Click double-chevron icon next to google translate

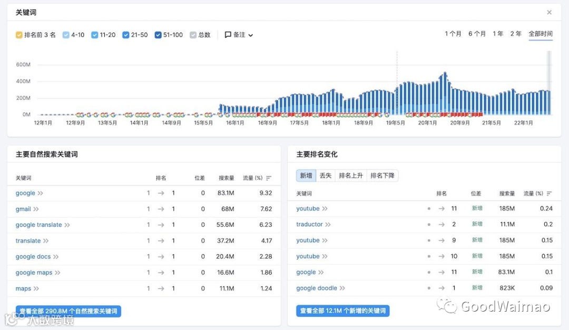(67, 225)
